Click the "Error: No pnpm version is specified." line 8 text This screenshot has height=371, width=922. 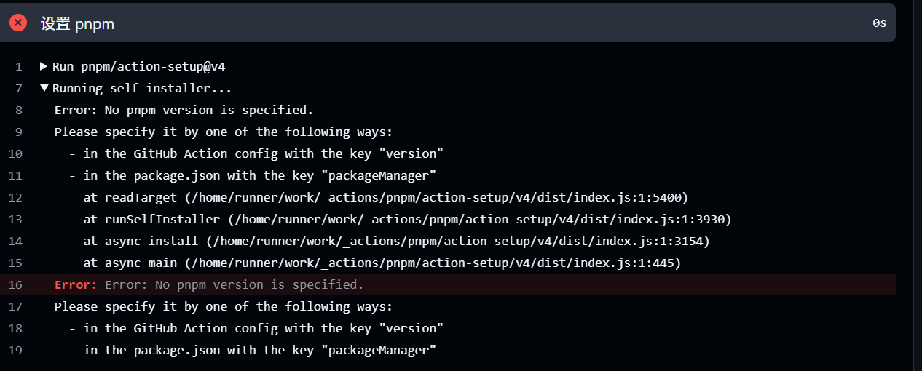[x=184, y=110]
